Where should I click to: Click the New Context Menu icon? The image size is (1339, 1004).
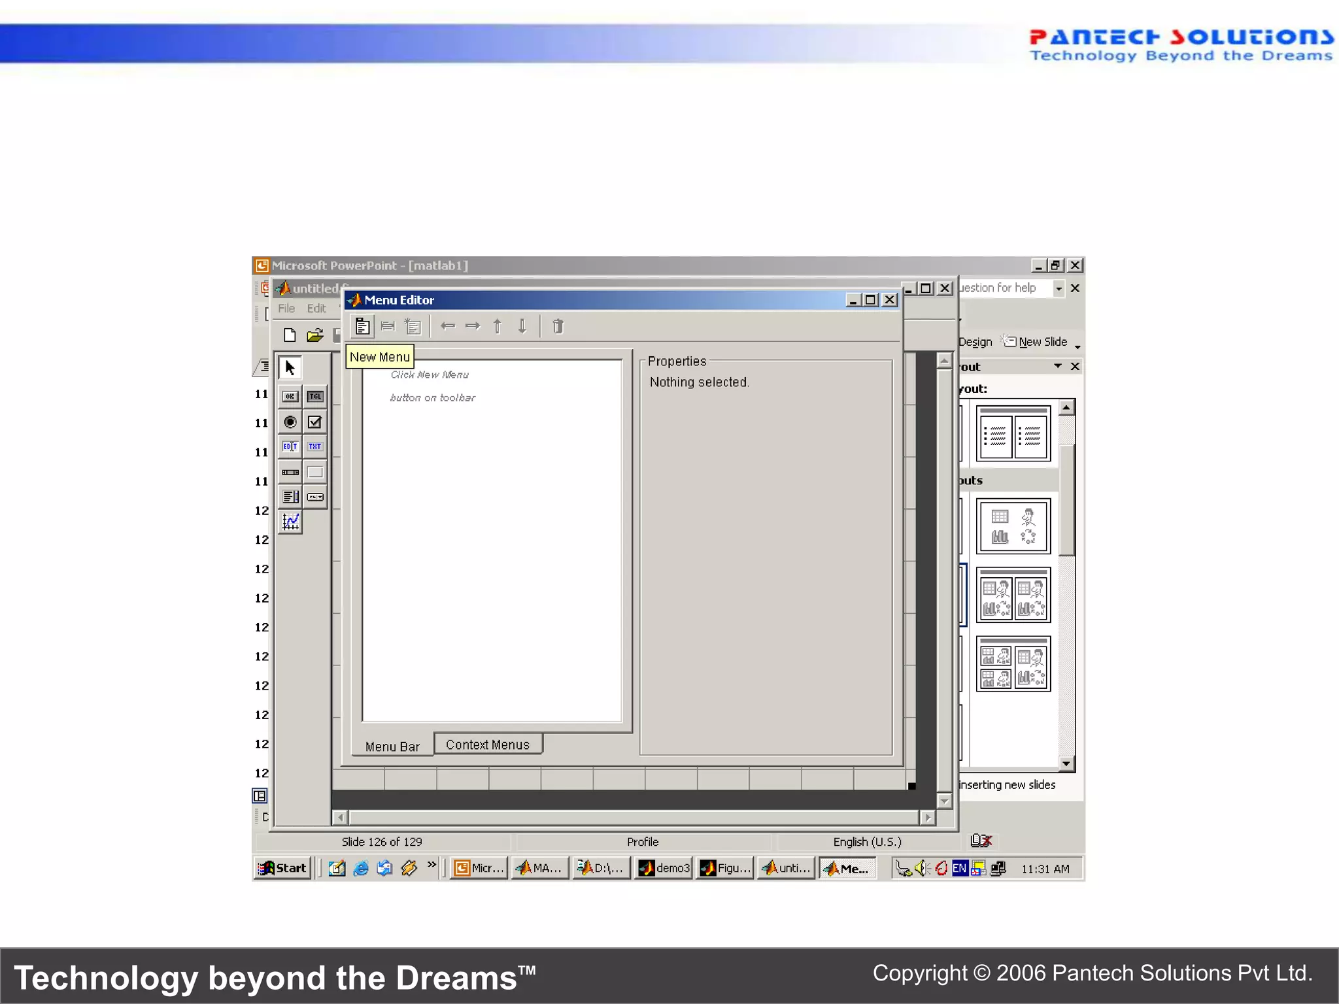[413, 326]
